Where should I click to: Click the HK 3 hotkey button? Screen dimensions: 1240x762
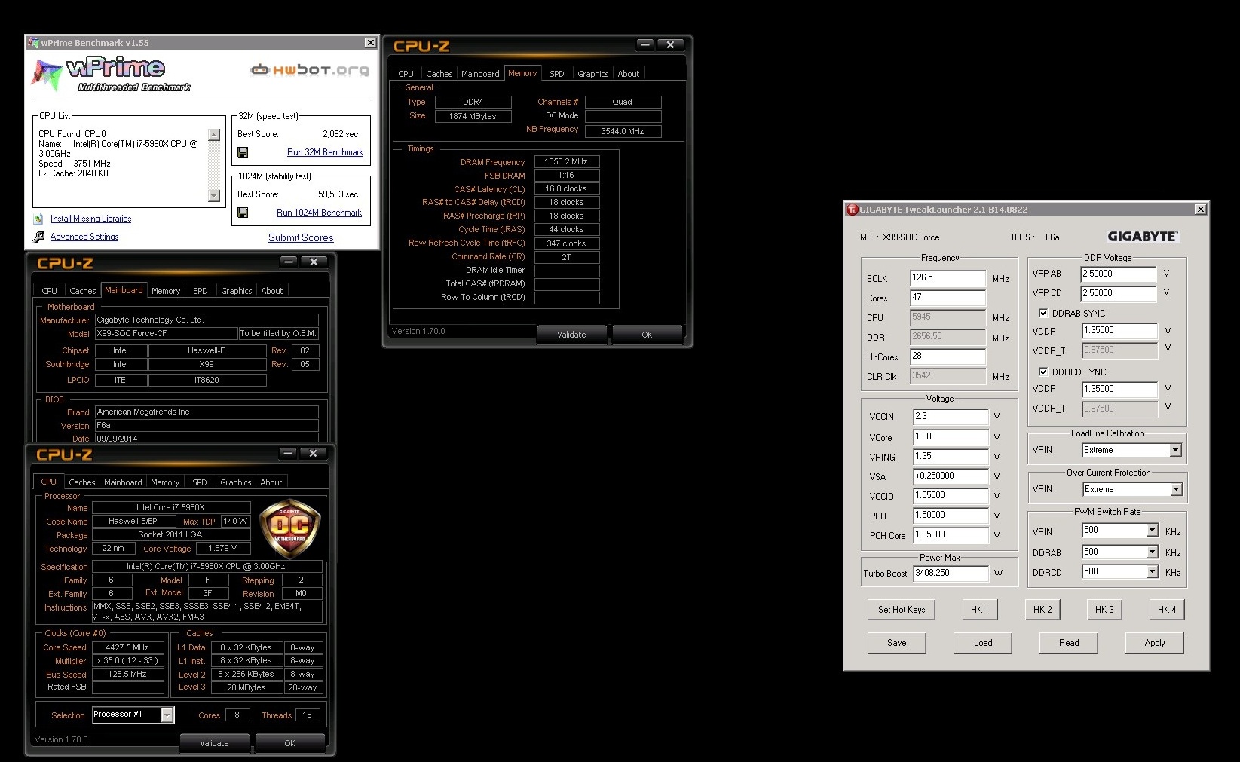(1104, 610)
